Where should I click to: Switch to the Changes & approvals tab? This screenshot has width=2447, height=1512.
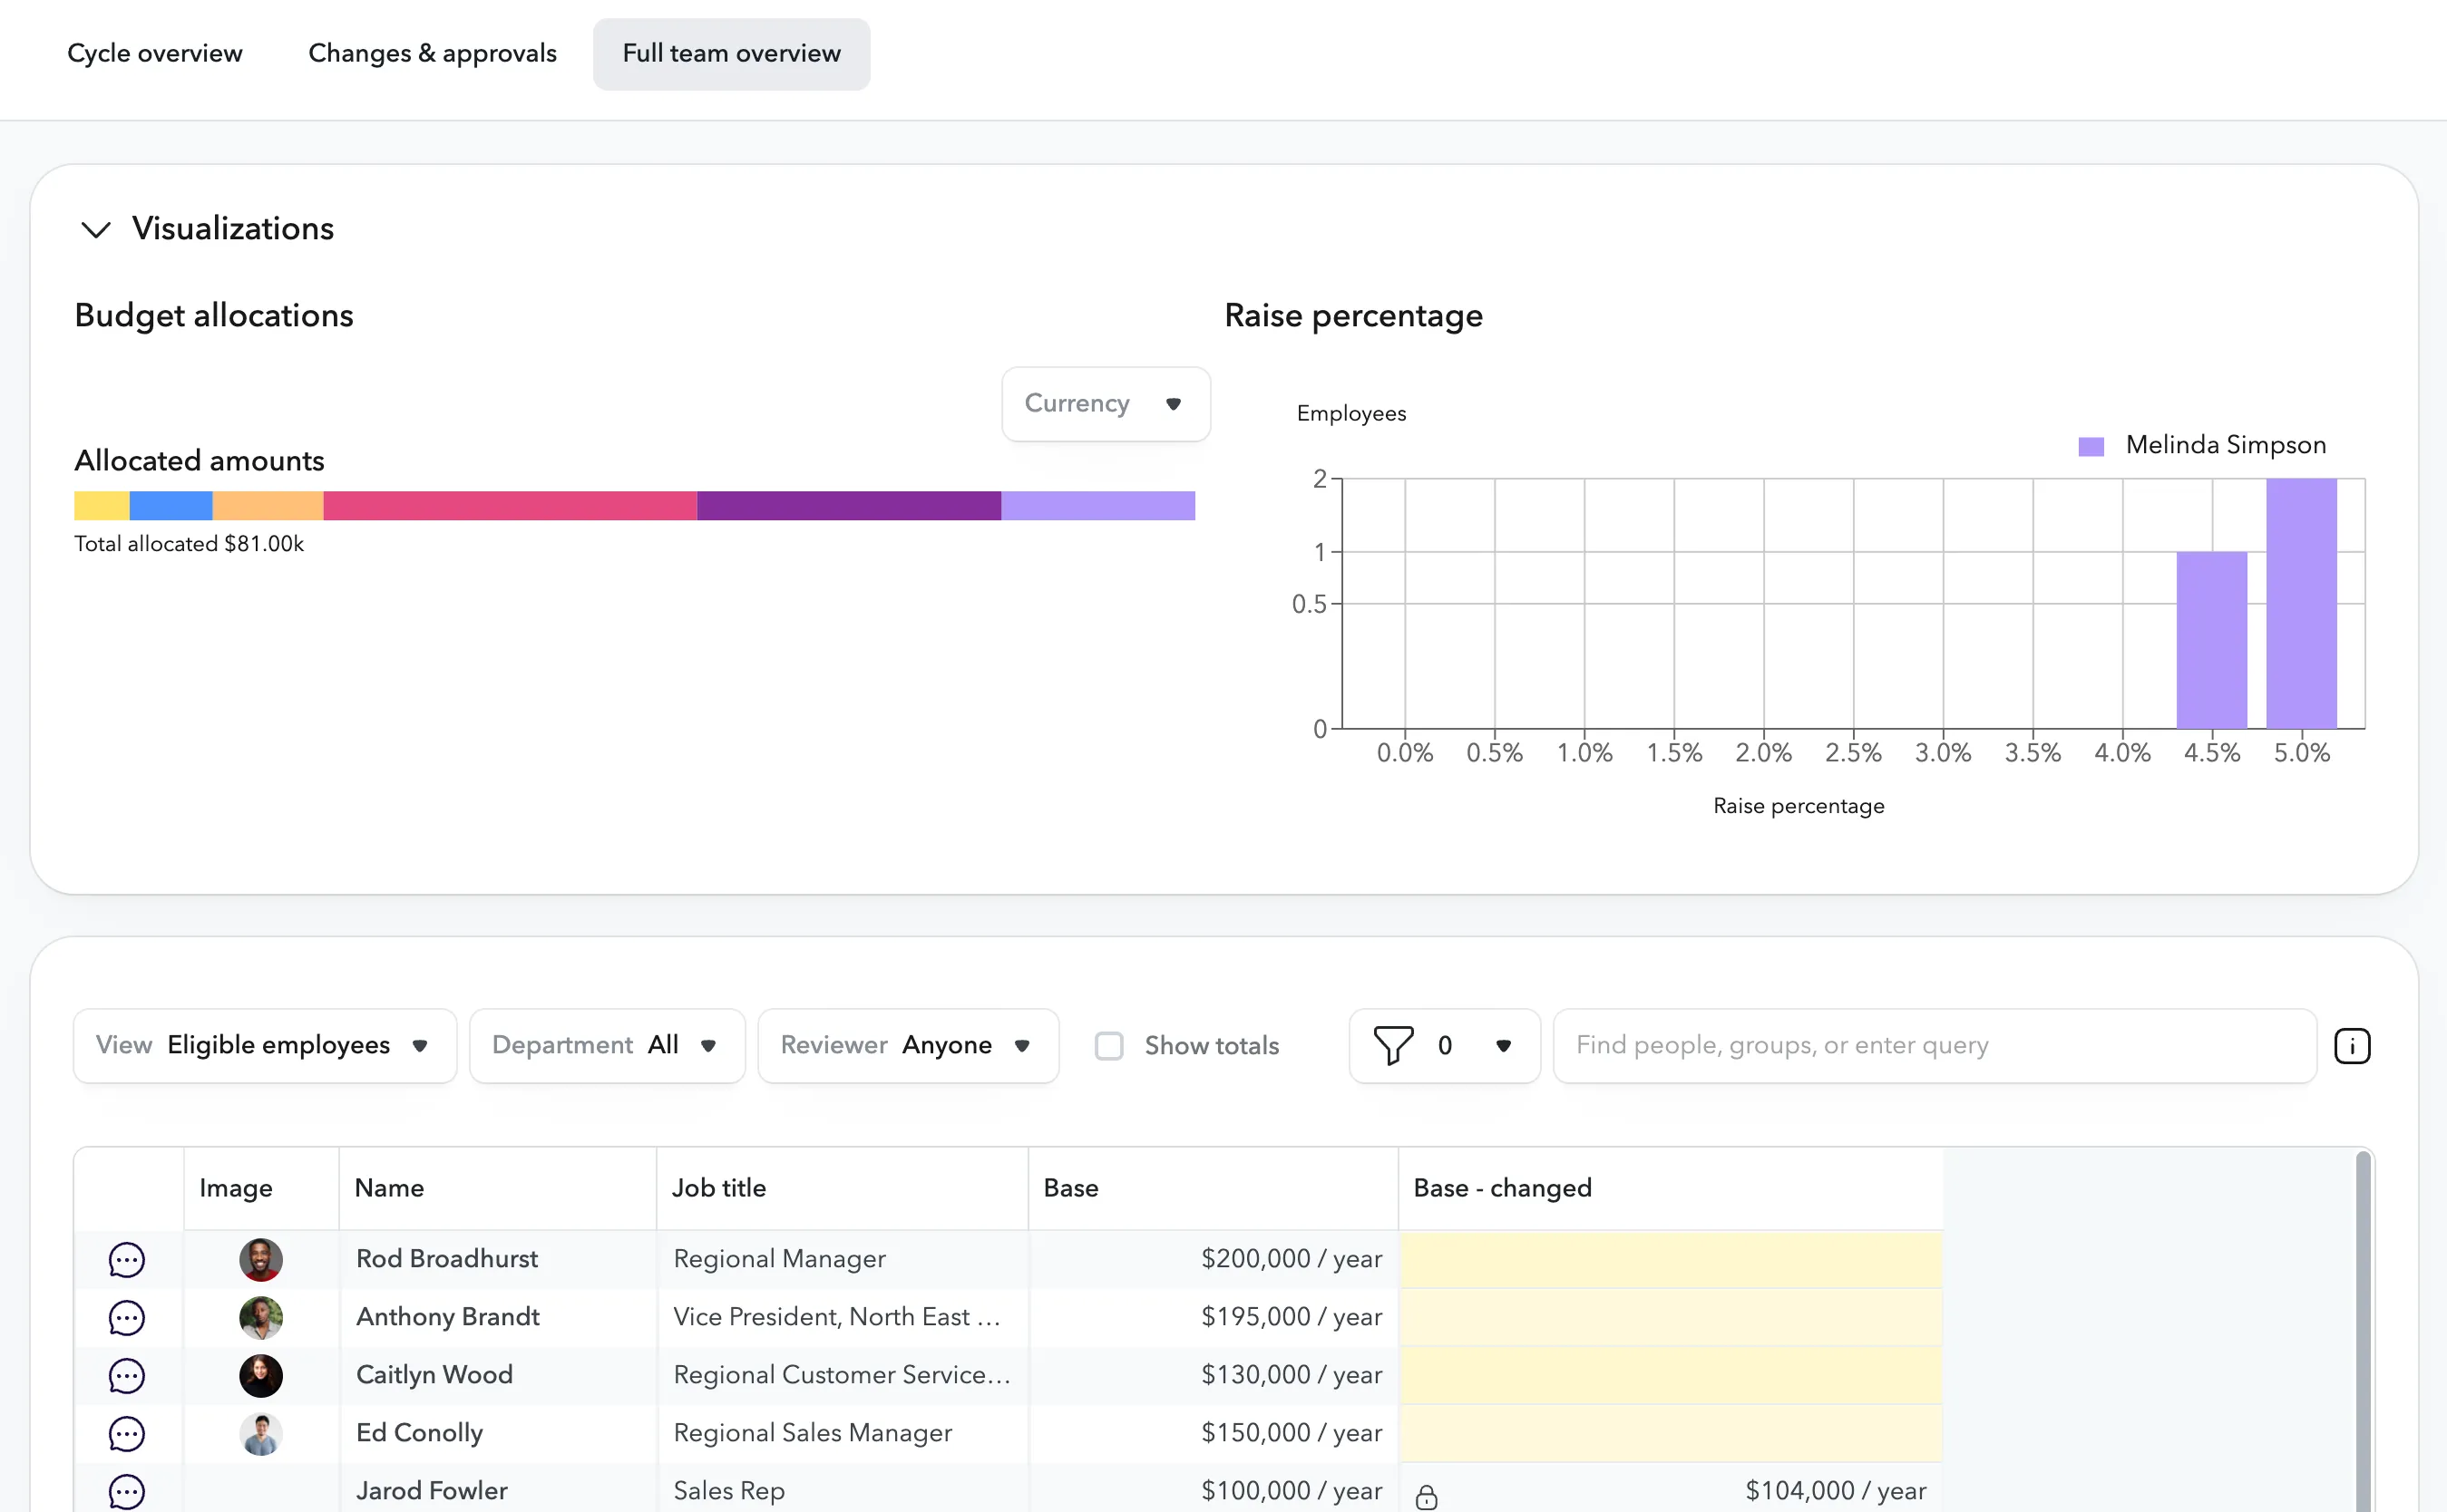pyautogui.click(x=433, y=54)
